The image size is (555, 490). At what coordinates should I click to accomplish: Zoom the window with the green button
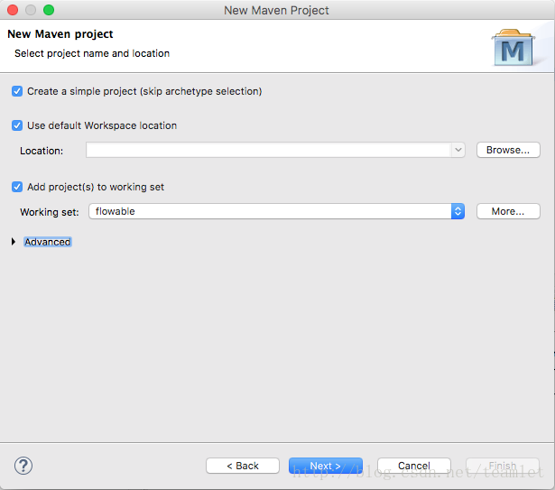[x=49, y=10]
